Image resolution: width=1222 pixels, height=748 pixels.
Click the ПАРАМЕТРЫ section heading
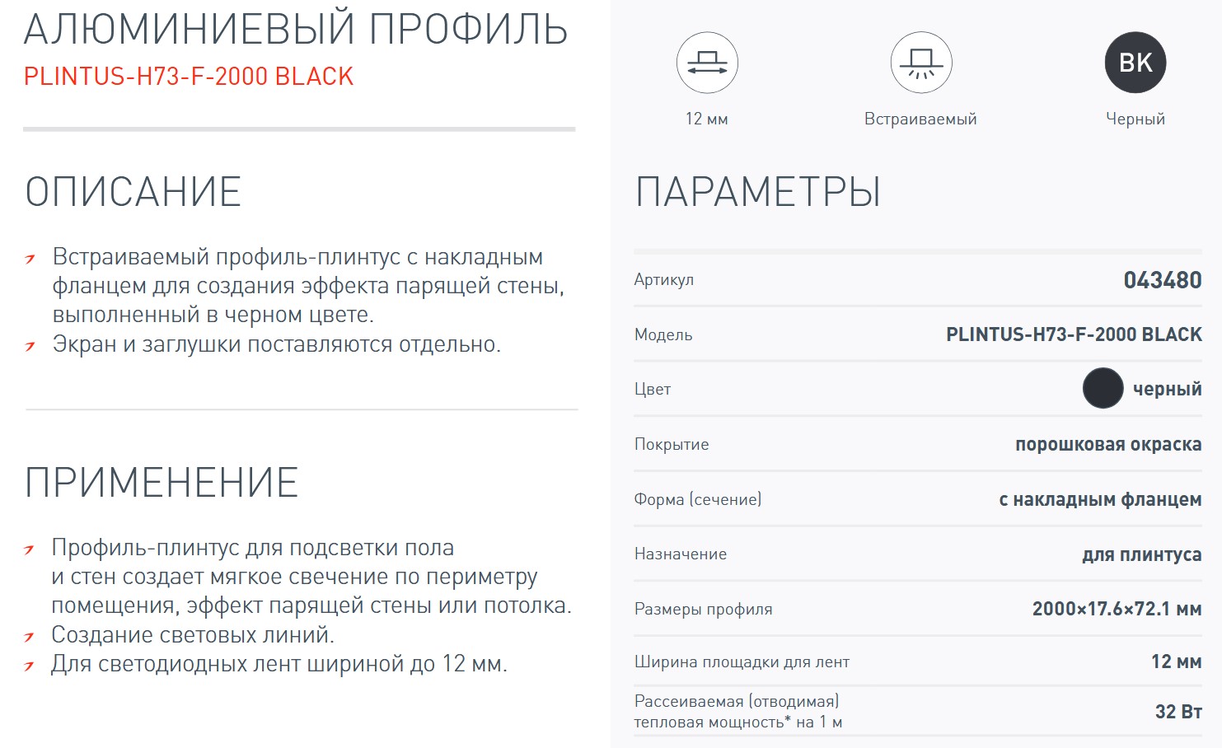click(x=758, y=192)
